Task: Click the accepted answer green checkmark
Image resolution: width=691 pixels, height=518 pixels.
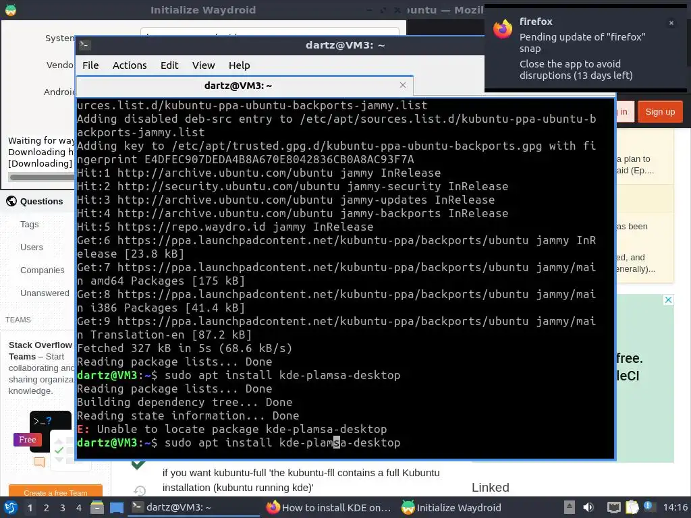Action: tap(138, 464)
